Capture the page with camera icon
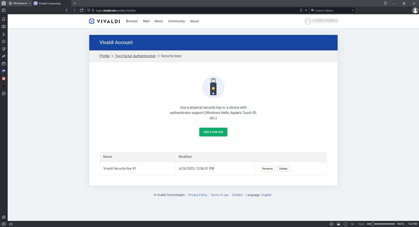The image size is (419, 227). pos(331,224)
